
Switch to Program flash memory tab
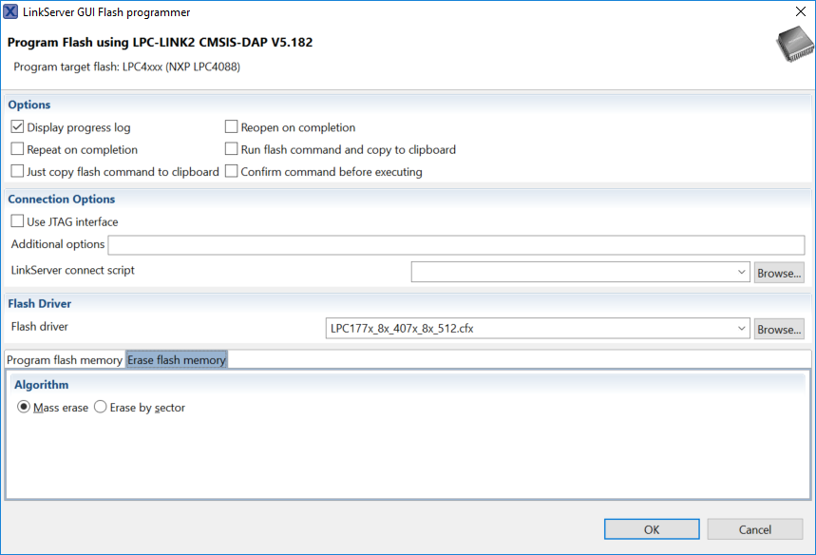tap(65, 360)
